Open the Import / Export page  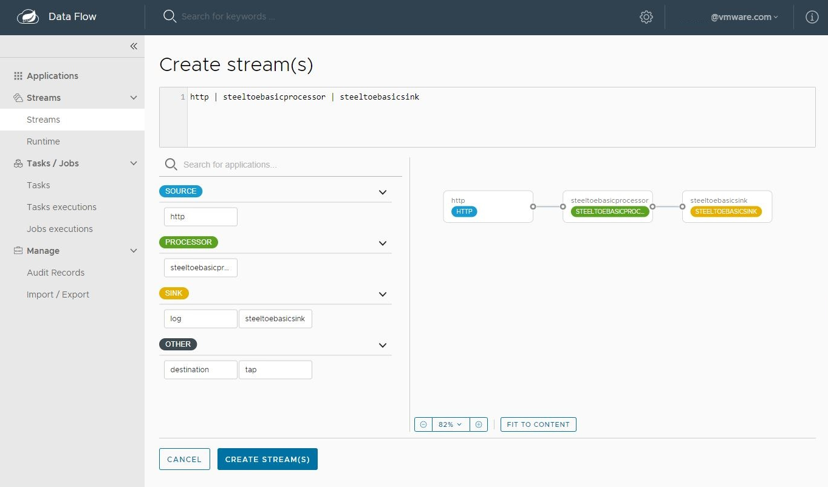click(58, 294)
